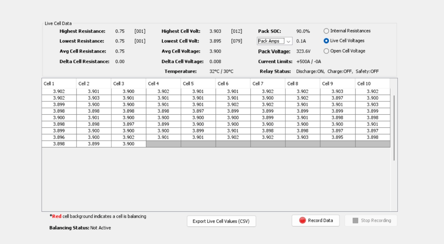The width and height of the screenshot is (444, 244).
Task: Click the grayed Stop Recording button
Action: (x=371, y=220)
